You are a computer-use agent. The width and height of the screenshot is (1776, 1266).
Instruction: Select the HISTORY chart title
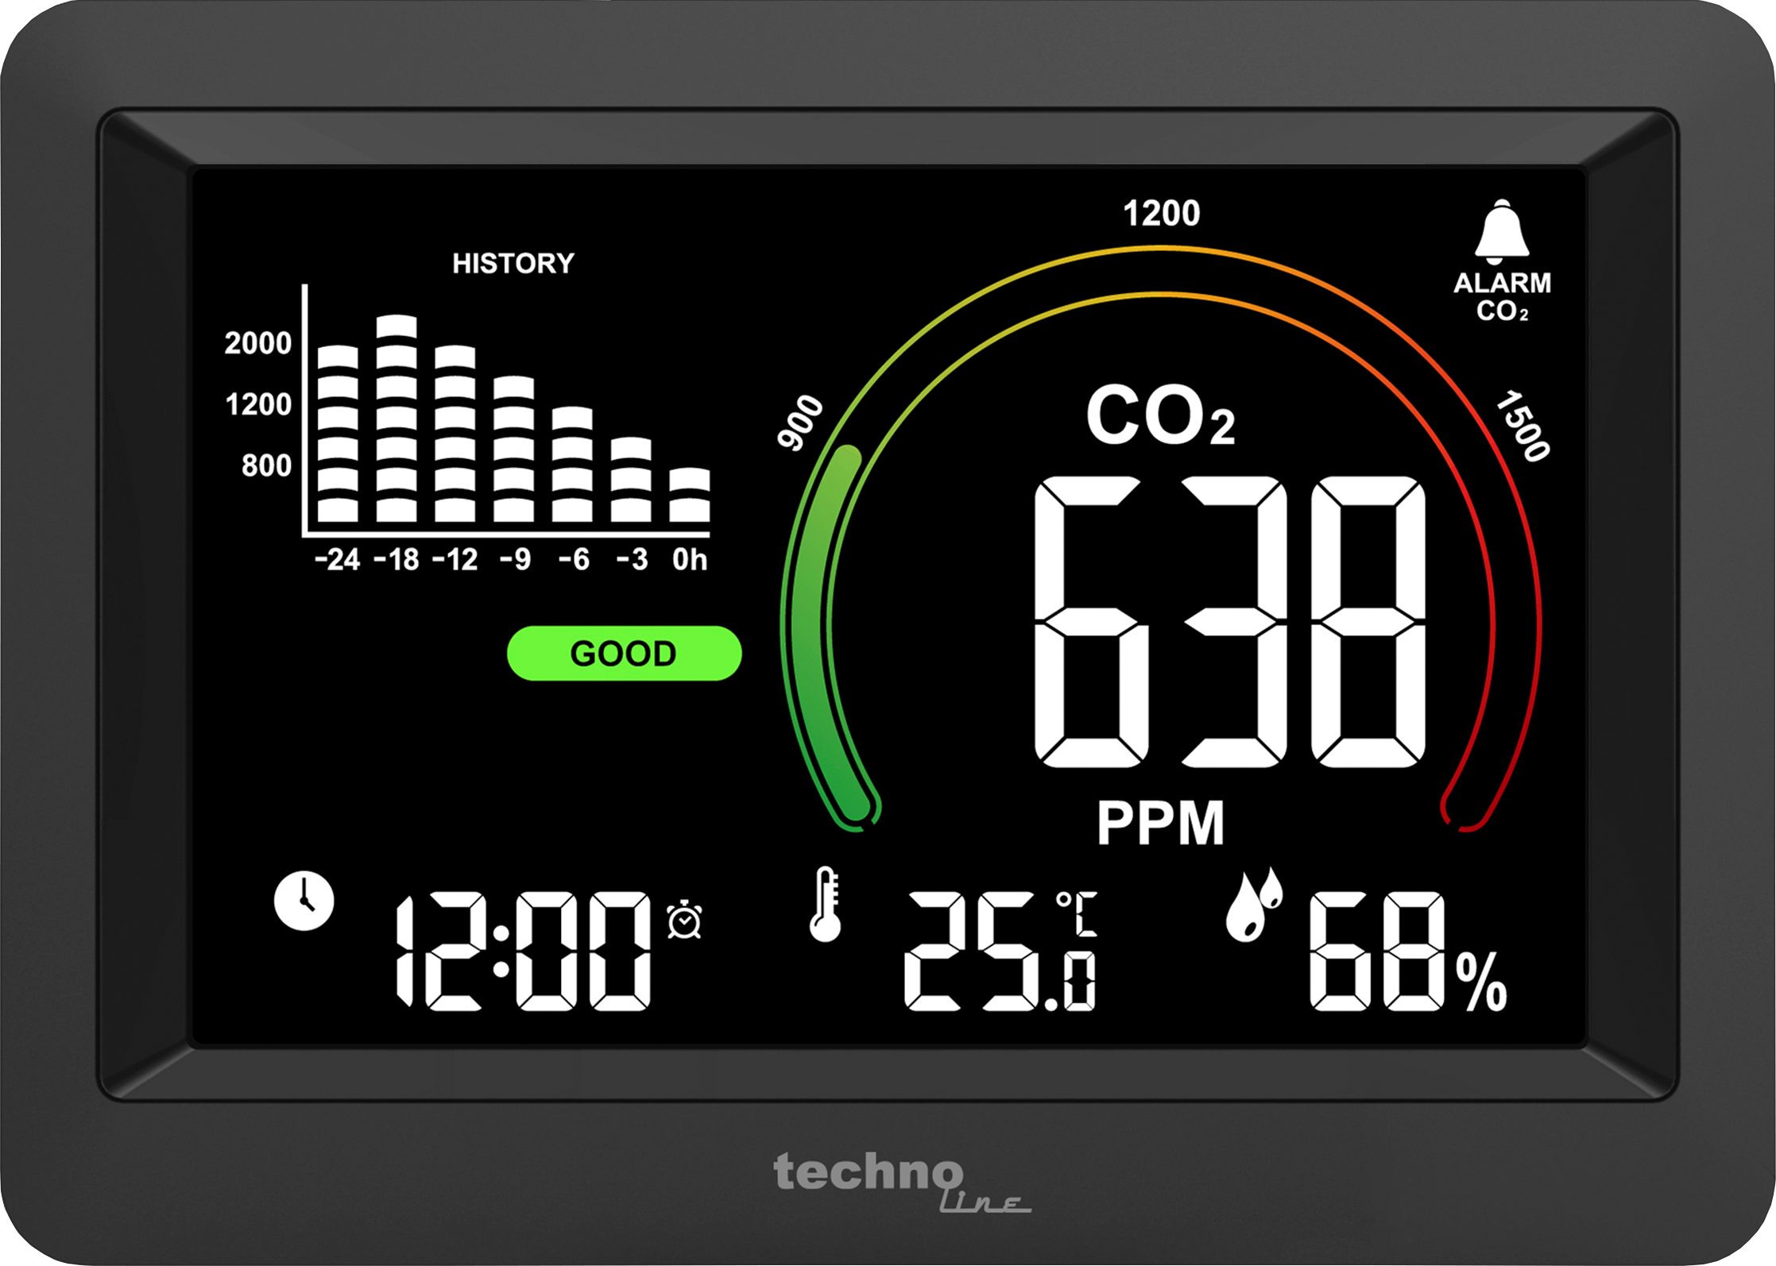click(513, 263)
